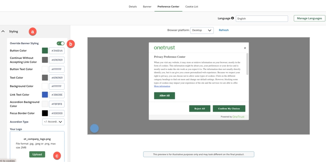Click the Manage Languages button

point(309,18)
